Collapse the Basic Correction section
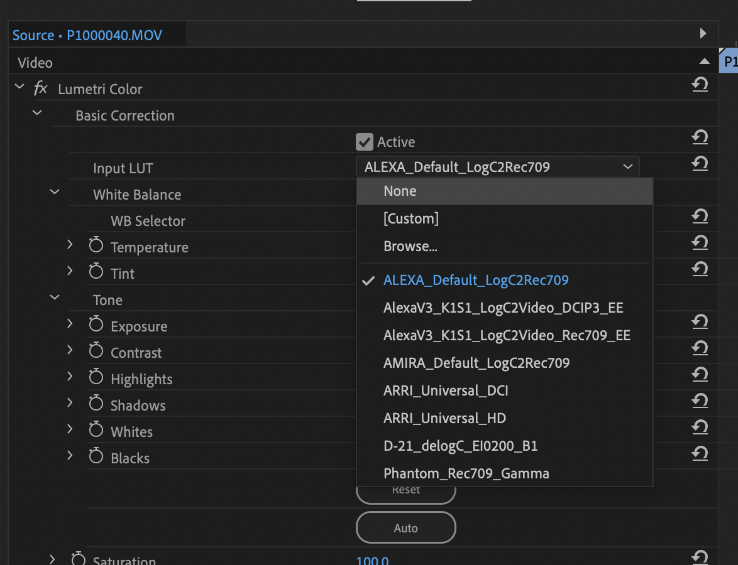This screenshot has width=738, height=565. pos(36,113)
